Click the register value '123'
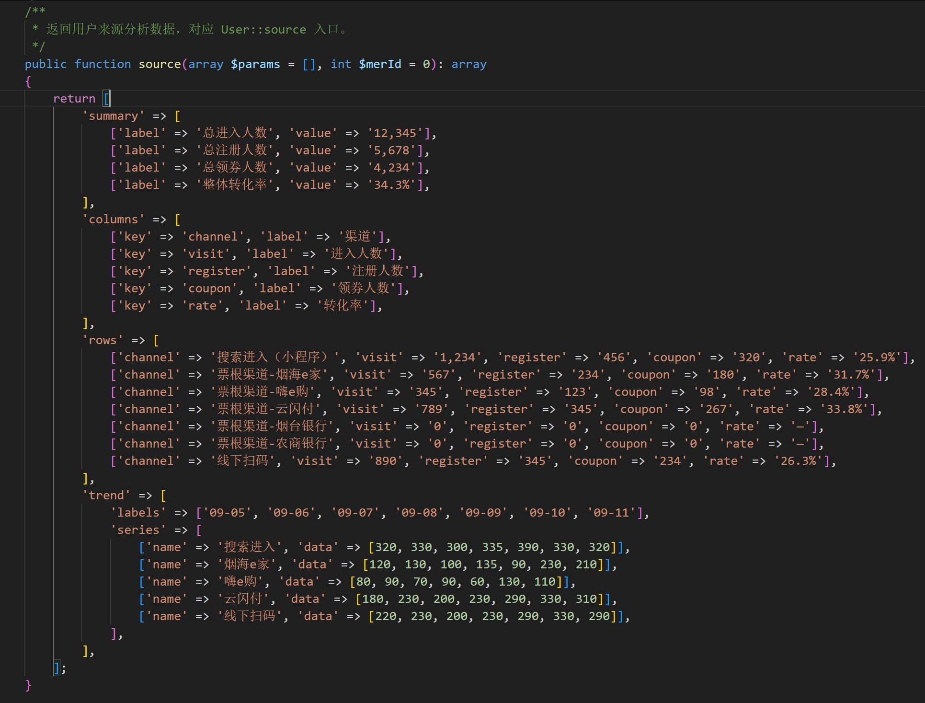This screenshot has height=703, width=925. 575,392
